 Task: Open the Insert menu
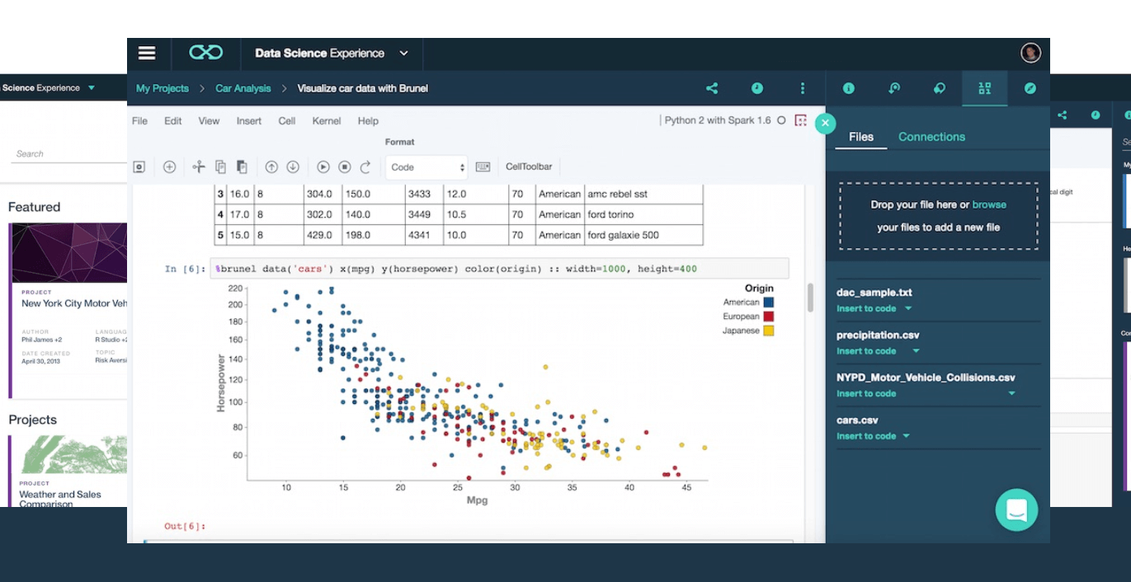(x=248, y=120)
